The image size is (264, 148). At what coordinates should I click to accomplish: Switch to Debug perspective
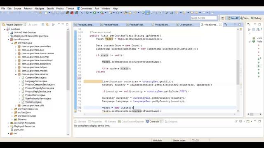pos(256,18)
